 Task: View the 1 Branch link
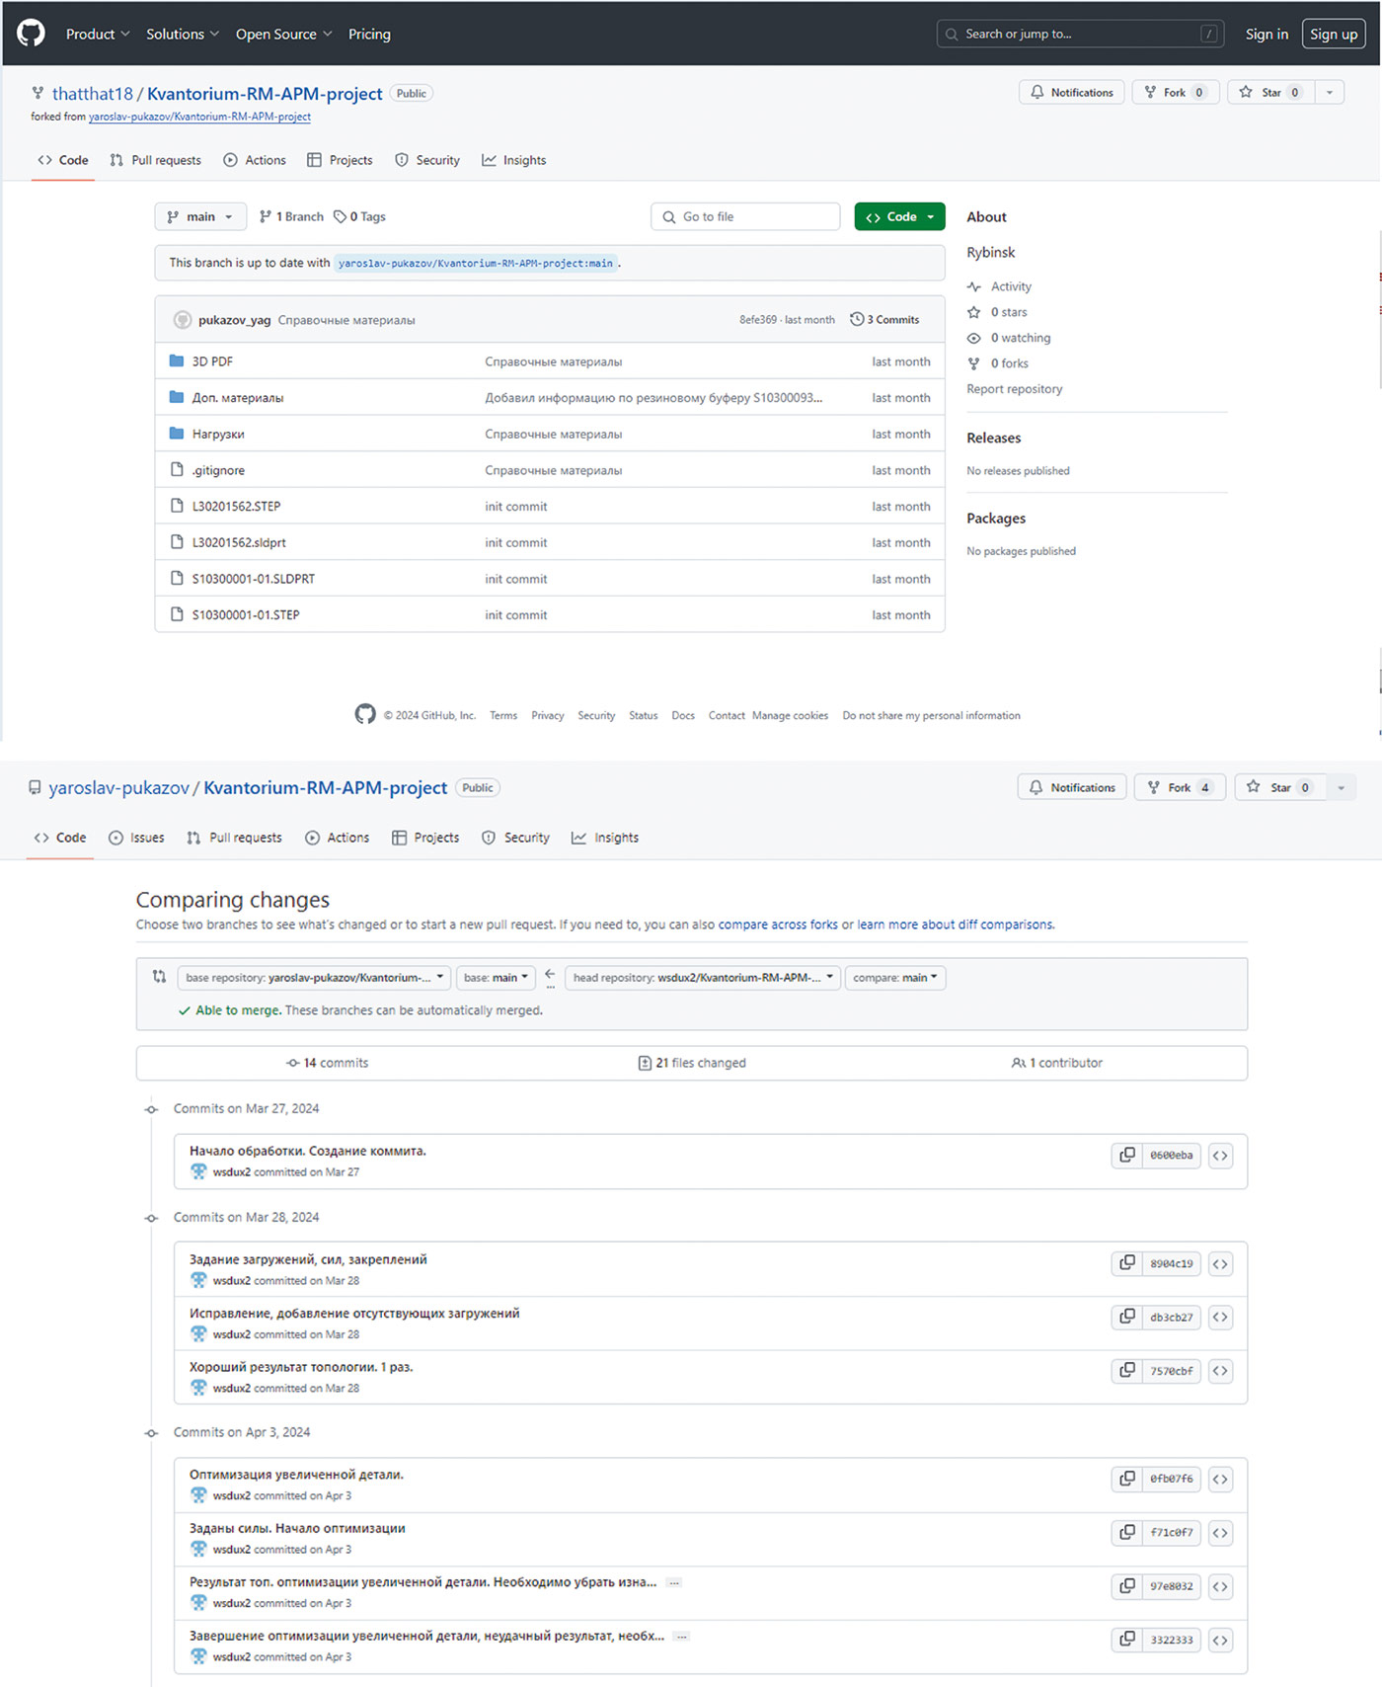(291, 216)
